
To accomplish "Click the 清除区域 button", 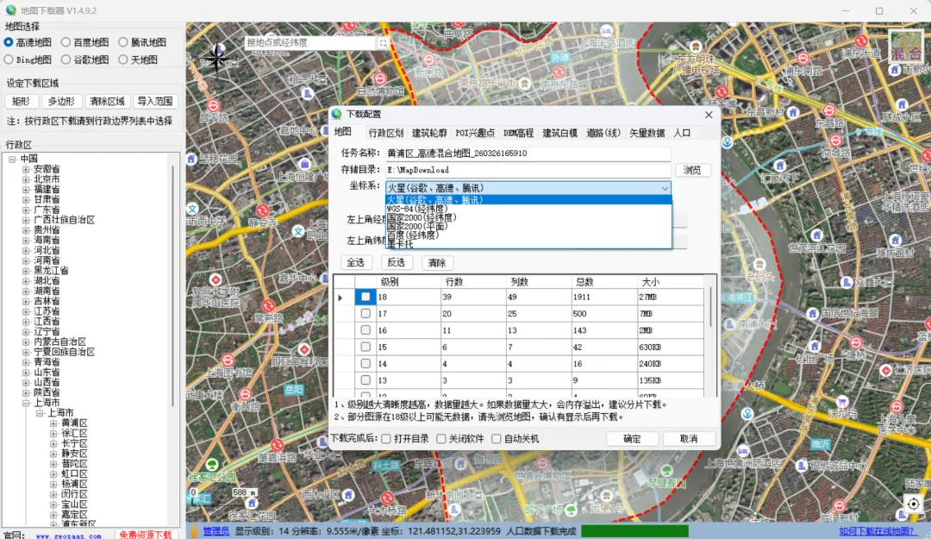I will tap(108, 102).
